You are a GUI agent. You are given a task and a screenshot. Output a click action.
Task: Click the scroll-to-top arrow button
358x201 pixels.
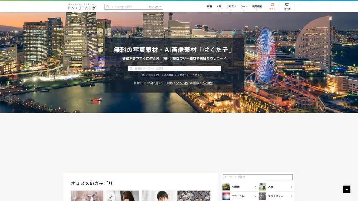tap(347, 189)
